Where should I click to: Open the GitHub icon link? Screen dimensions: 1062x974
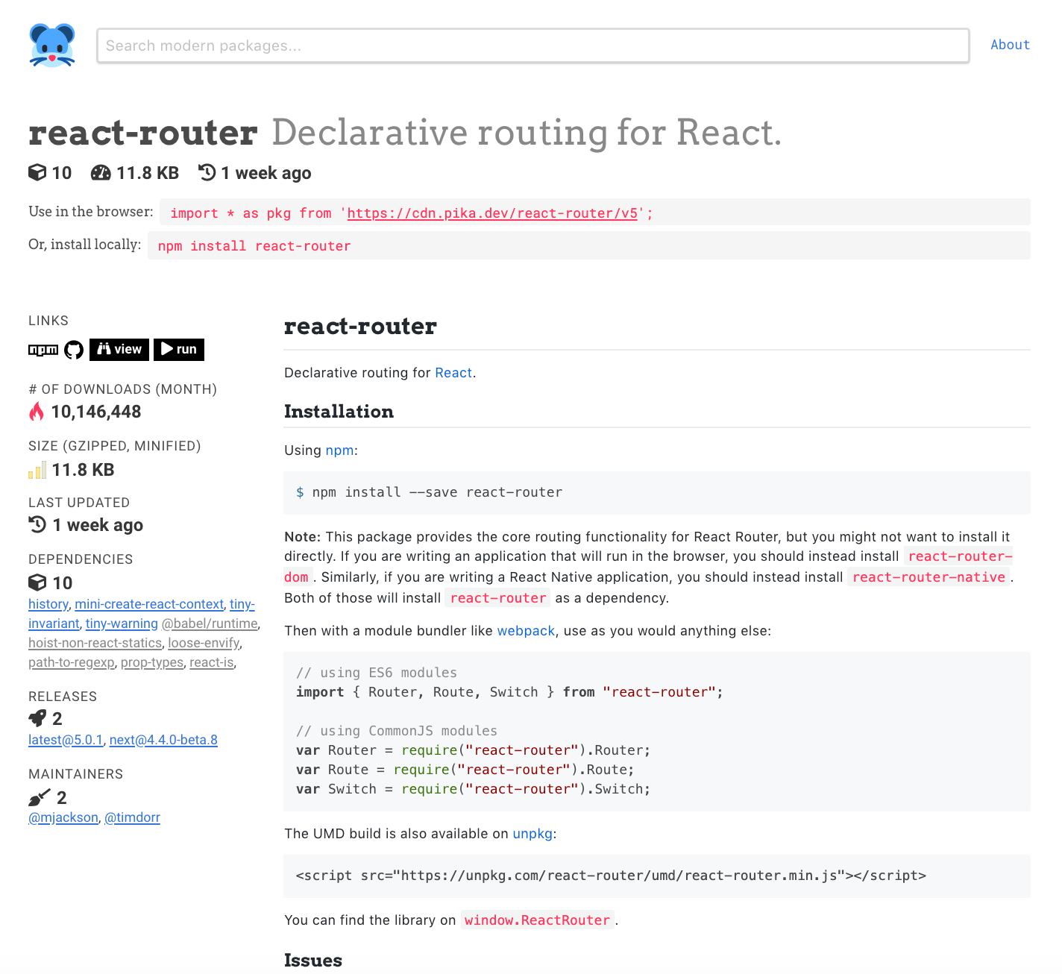74,350
